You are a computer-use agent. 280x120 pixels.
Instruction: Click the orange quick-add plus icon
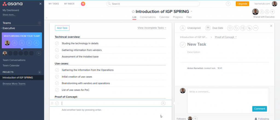tap(83, 4)
